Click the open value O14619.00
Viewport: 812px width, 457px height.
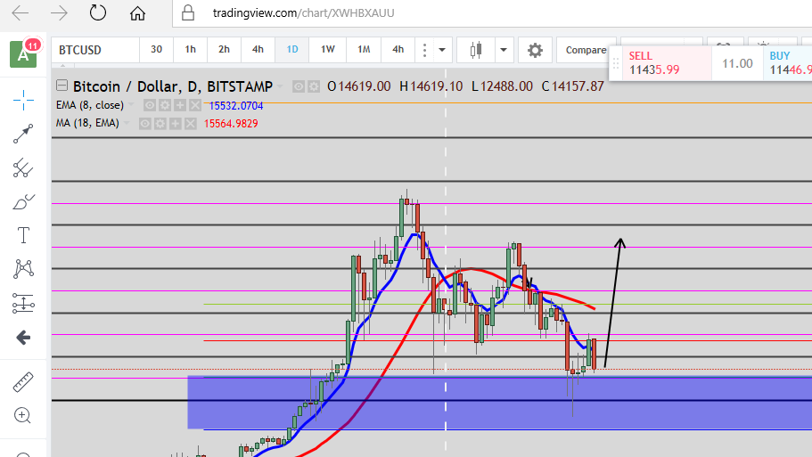[x=359, y=86]
